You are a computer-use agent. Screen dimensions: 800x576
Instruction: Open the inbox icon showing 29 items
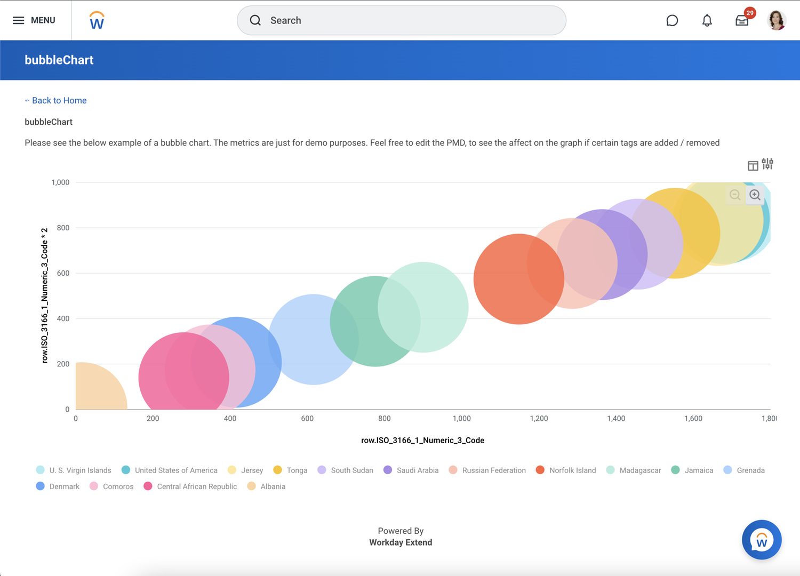pyautogui.click(x=742, y=21)
